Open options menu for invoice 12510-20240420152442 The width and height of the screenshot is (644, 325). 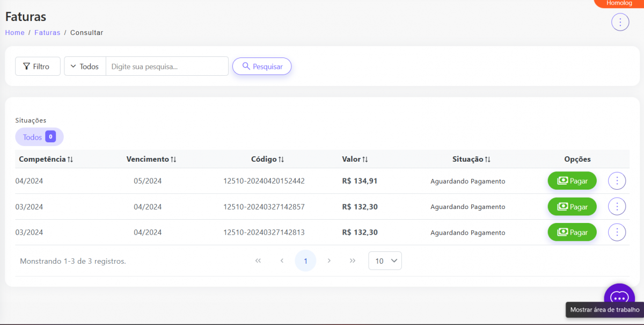pyautogui.click(x=617, y=181)
